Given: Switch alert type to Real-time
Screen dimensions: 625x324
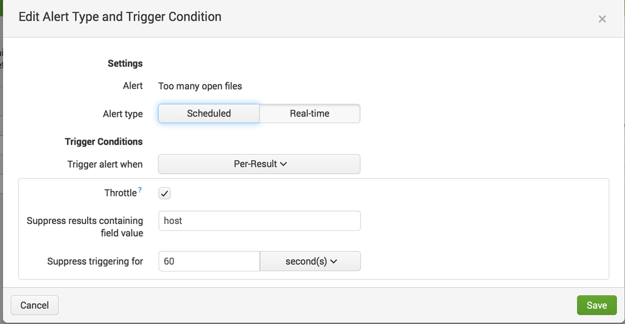Looking at the screenshot, I should (310, 114).
